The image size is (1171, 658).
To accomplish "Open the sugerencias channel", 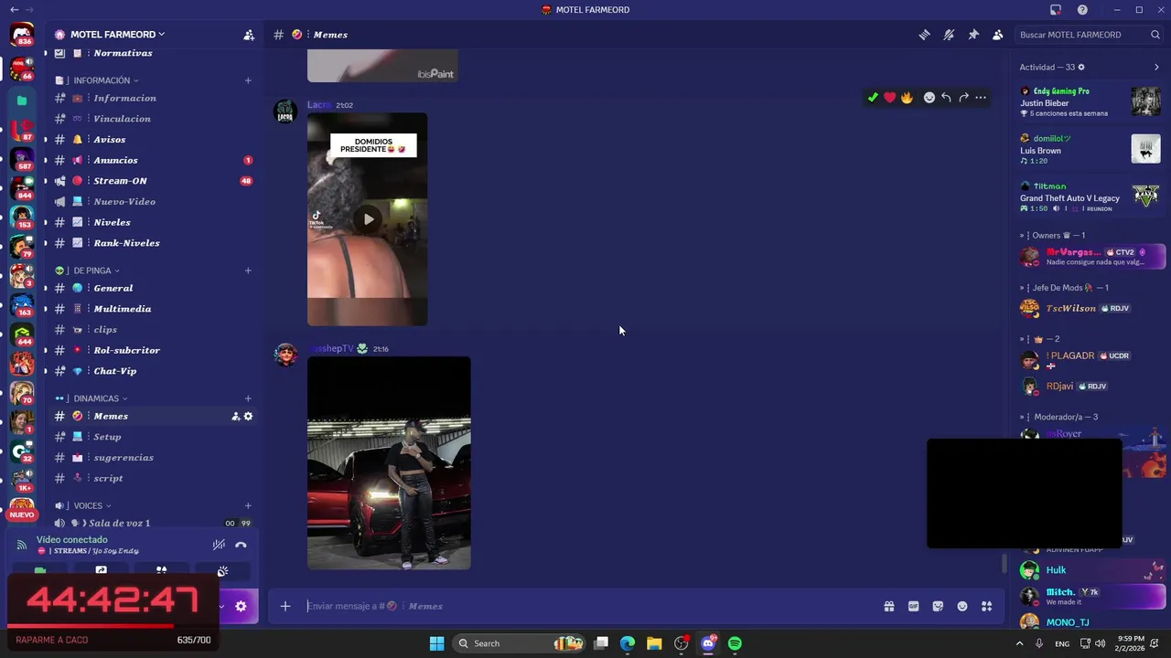I will click(152, 458).
